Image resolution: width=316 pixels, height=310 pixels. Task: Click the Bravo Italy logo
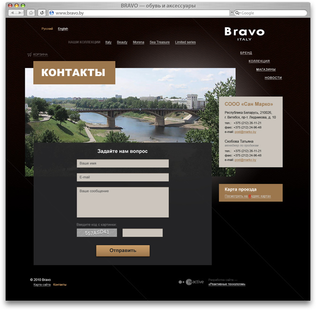click(x=244, y=34)
